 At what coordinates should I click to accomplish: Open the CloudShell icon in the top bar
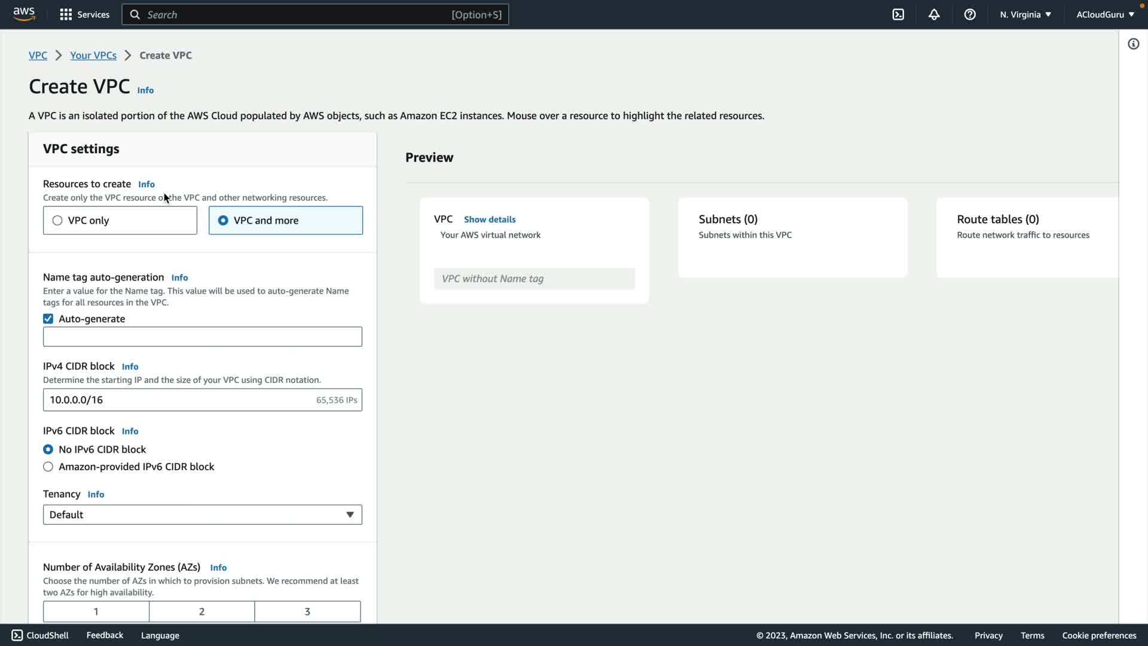pyautogui.click(x=898, y=14)
